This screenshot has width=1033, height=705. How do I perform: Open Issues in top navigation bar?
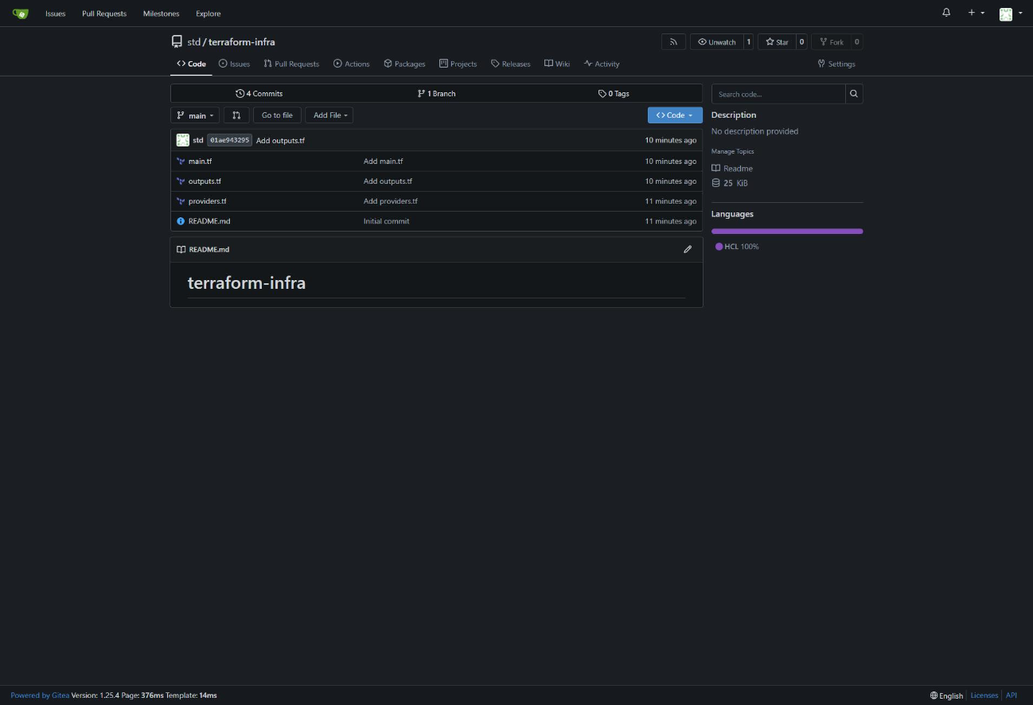pos(56,14)
